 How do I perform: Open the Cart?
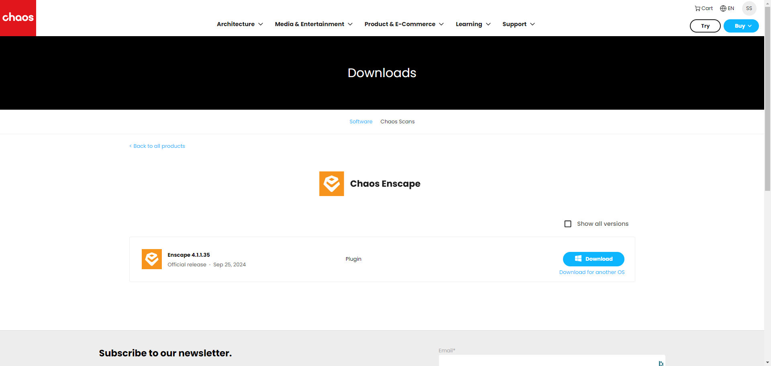click(x=704, y=8)
